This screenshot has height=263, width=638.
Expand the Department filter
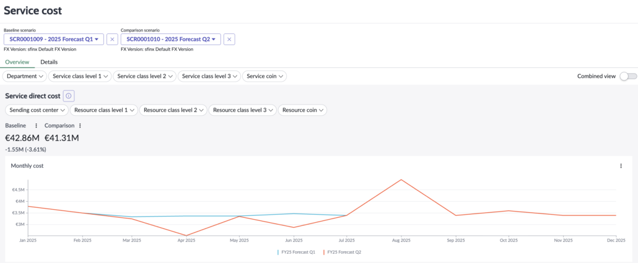click(25, 76)
